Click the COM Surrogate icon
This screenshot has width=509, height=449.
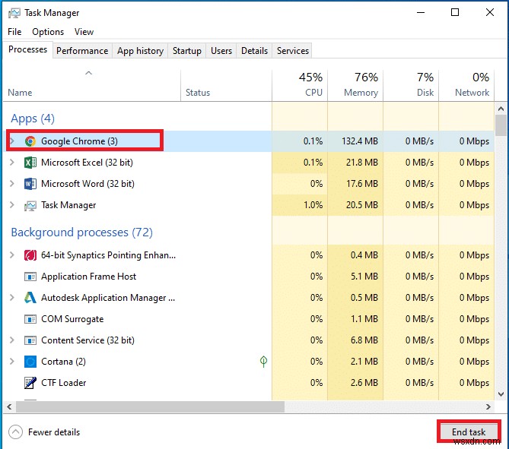point(30,319)
